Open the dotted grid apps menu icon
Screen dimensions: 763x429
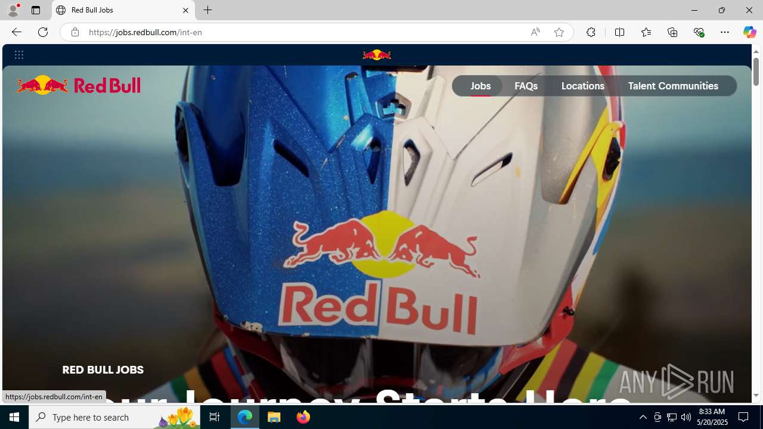19,55
